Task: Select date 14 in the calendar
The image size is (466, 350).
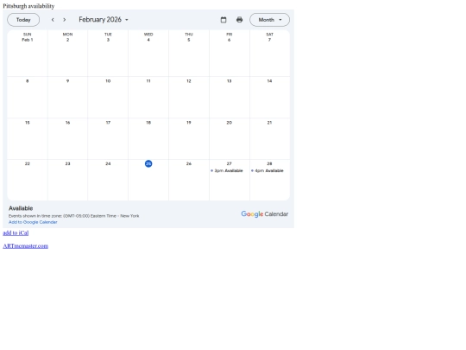Action: click(269, 81)
